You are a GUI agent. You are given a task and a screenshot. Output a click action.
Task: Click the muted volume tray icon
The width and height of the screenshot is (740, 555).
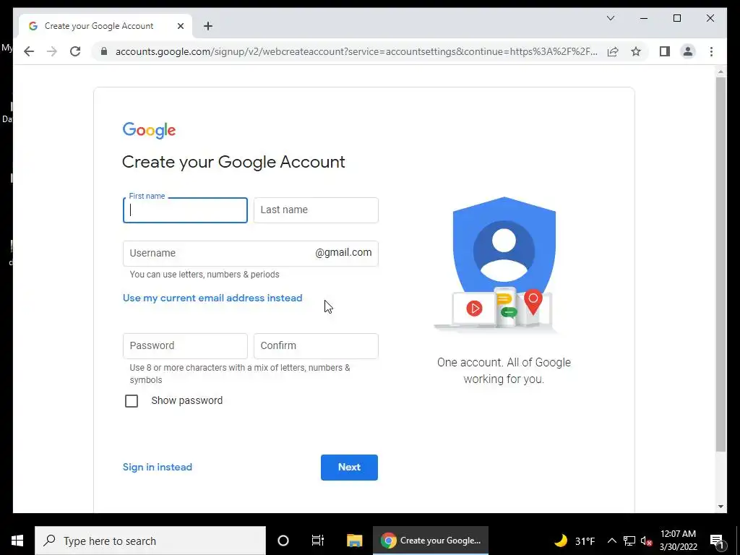646,541
